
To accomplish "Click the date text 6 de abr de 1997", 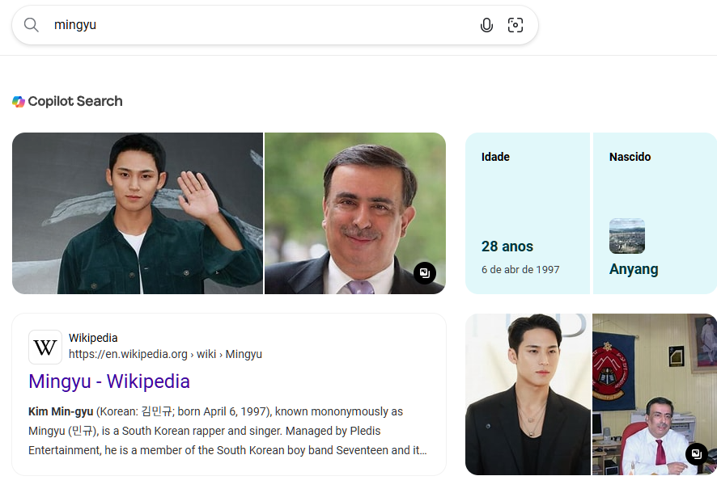I will 520,270.
